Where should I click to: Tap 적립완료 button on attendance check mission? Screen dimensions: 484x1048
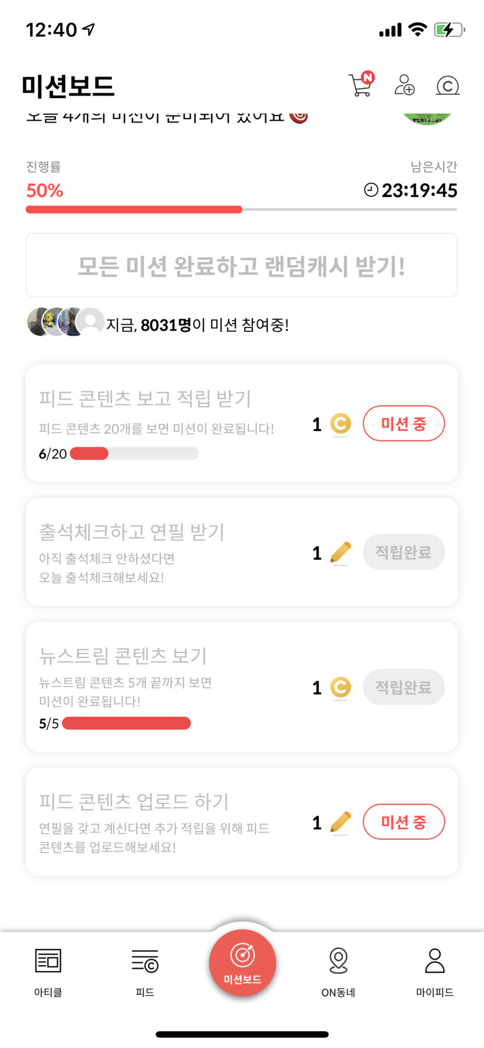click(x=404, y=552)
